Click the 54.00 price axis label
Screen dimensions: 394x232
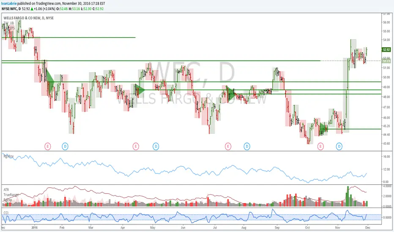point(386,40)
